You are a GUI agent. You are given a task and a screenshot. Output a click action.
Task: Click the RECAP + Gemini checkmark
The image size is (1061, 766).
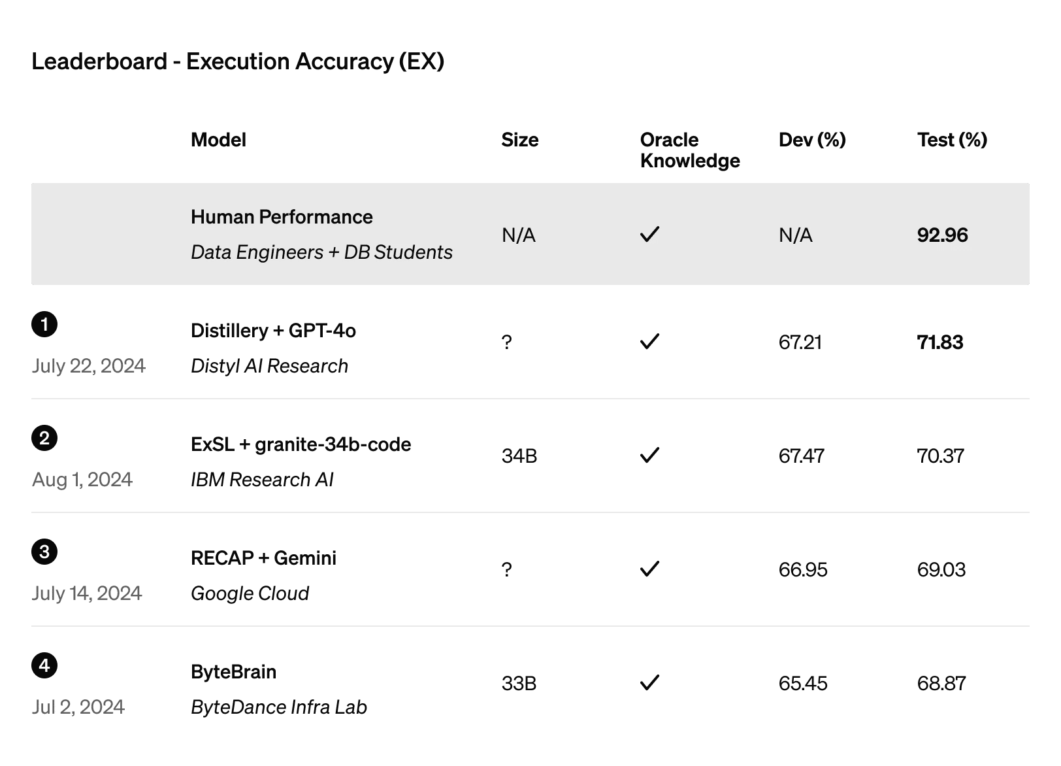(x=649, y=569)
